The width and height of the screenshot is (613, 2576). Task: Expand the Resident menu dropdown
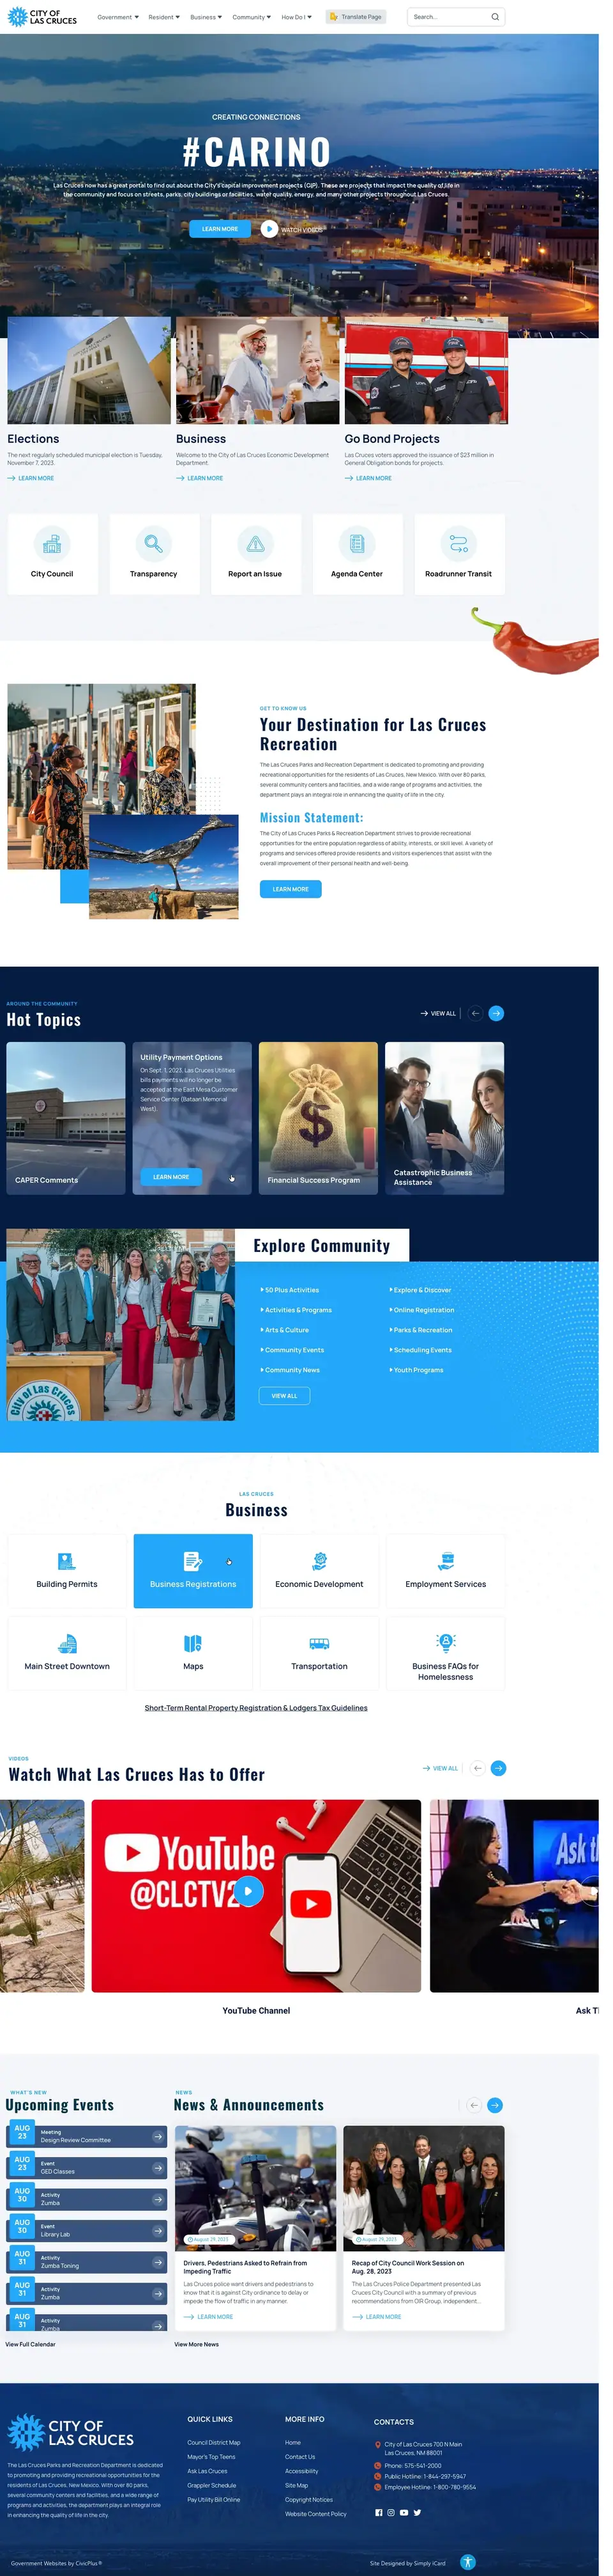pos(165,17)
